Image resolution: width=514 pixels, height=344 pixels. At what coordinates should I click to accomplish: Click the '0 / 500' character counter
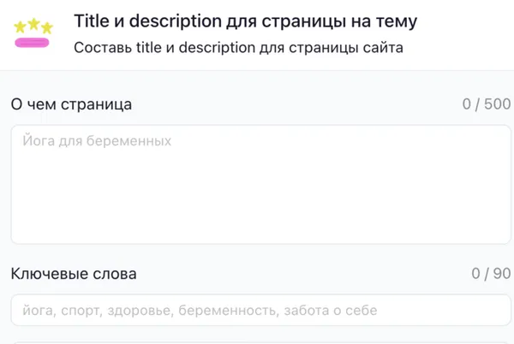[x=486, y=104]
